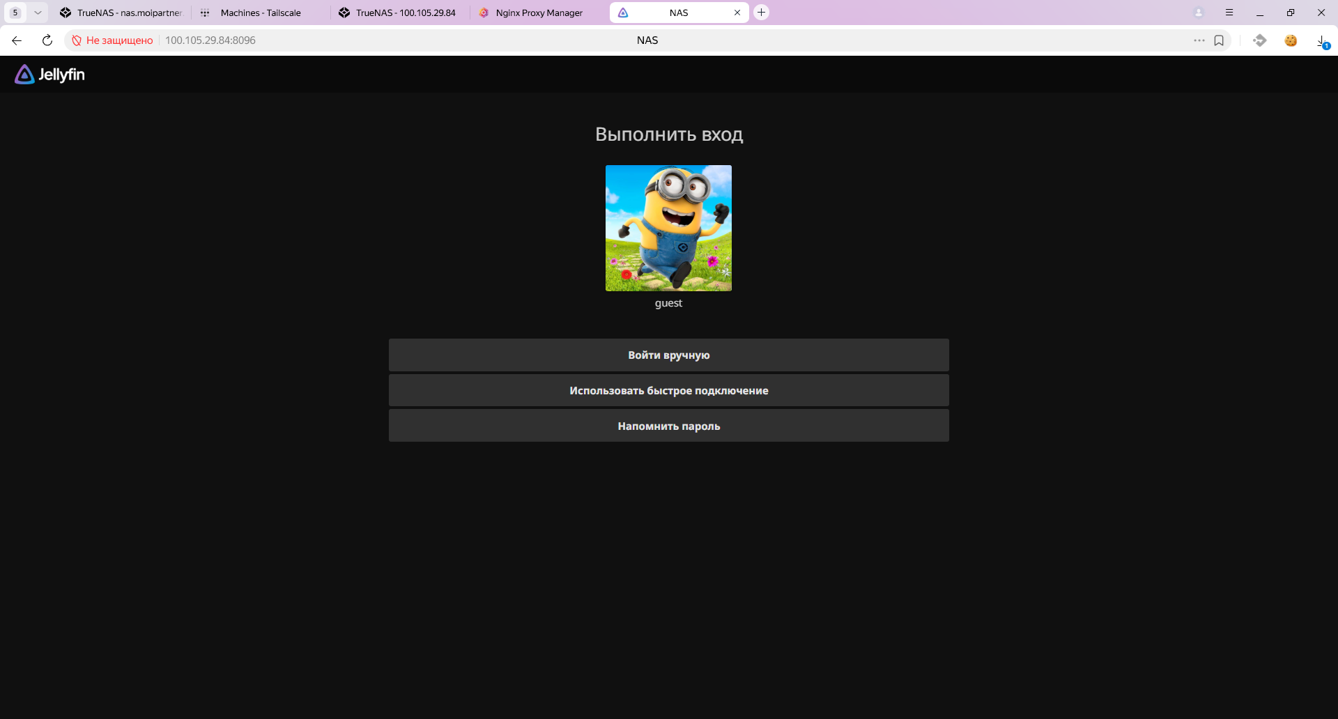1338x719 pixels.
Task: Go back using browser back arrow
Action: coord(17,40)
